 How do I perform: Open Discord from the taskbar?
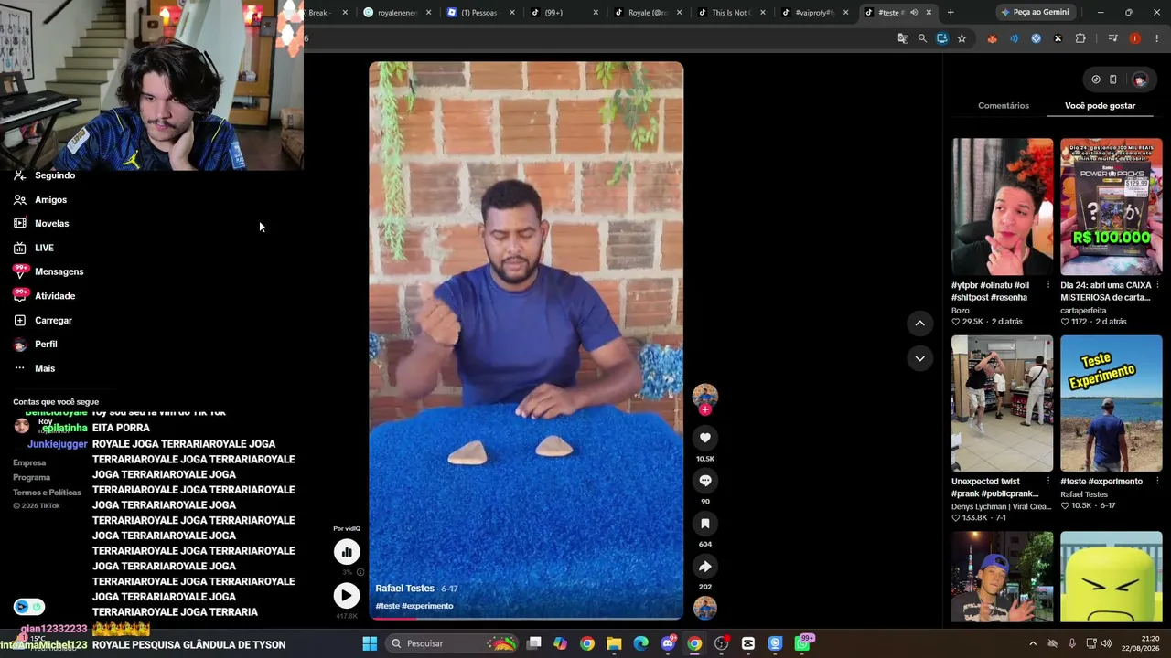668,643
